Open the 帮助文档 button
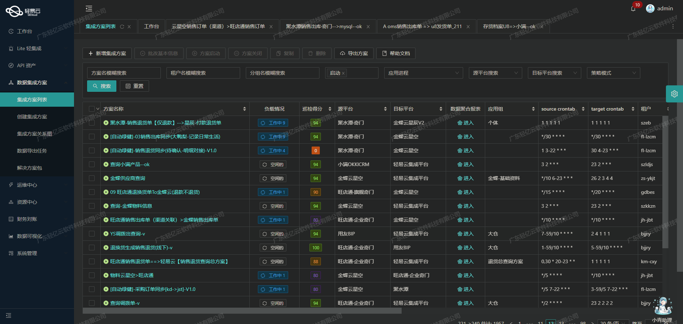The height and width of the screenshot is (324, 683). 396,53
